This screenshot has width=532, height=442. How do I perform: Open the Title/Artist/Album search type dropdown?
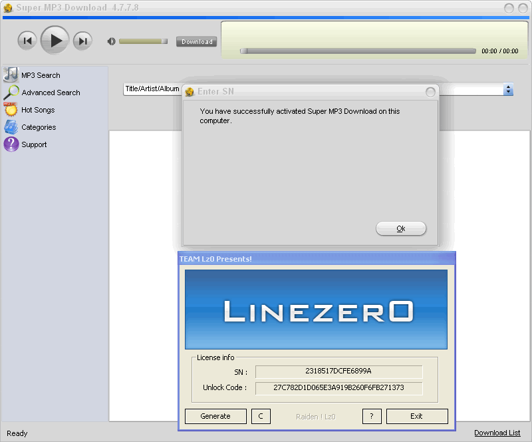pos(152,89)
